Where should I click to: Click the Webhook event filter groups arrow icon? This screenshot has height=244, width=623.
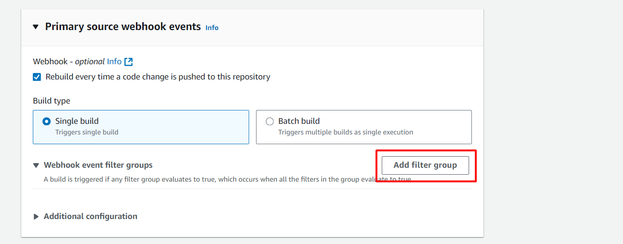pos(36,165)
